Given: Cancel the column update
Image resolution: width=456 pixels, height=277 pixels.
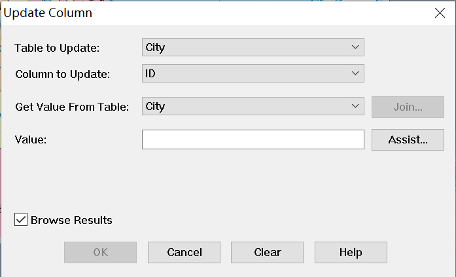Looking at the screenshot, I should pos(184,252).
